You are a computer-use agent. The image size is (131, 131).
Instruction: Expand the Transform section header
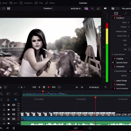point(120,18)
